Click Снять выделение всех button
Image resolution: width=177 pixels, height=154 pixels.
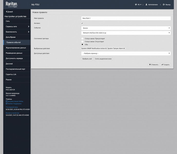point(103,59)
